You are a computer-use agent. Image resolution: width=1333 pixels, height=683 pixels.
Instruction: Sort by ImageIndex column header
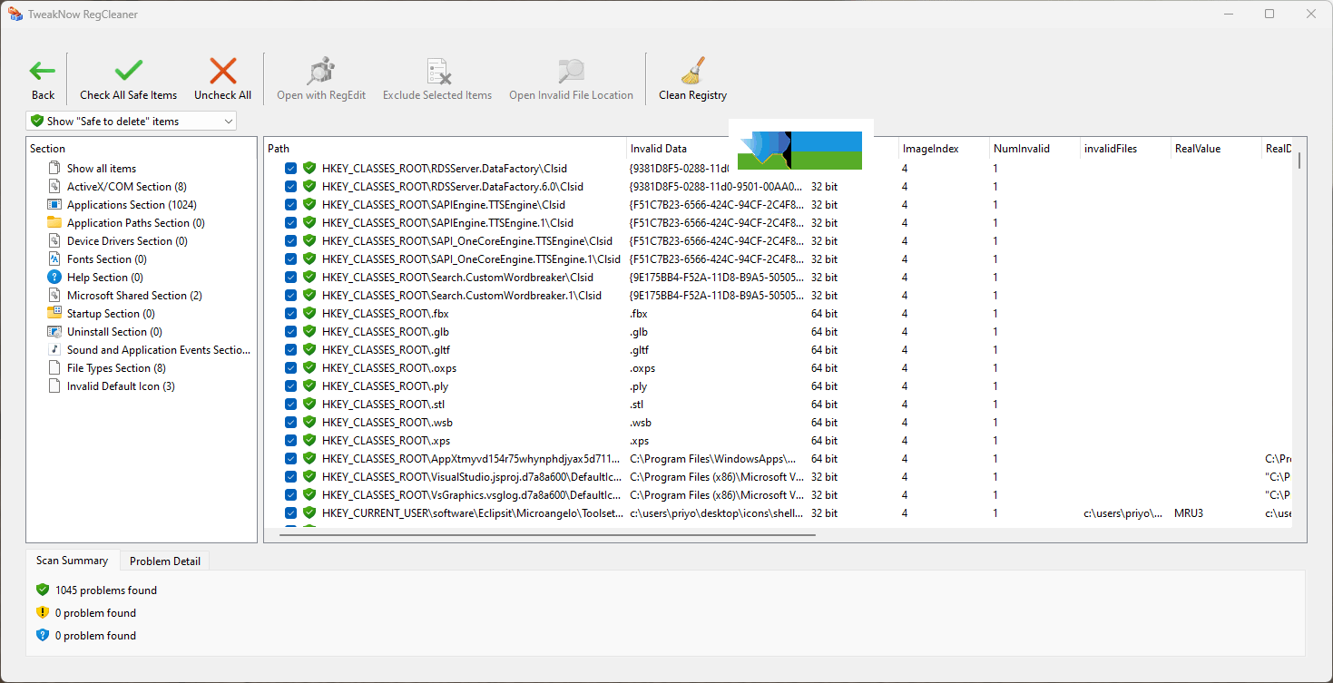[944, 148]
